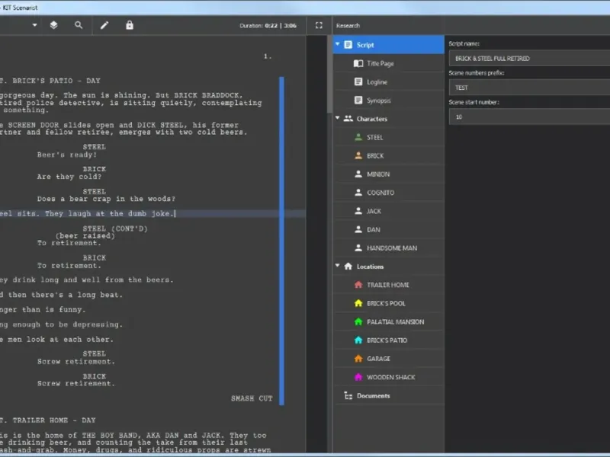610x457 pixels.
Task: Click the Documents tree icon
Action: pyautogui.click(x=348, y=395)
